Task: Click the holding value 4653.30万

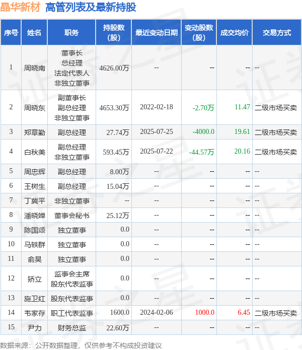Action: pos(114,108)
